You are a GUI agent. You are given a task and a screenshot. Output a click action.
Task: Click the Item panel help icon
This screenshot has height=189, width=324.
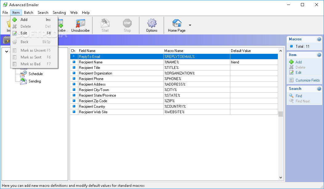pyautogui.click(x=319, y=55)
